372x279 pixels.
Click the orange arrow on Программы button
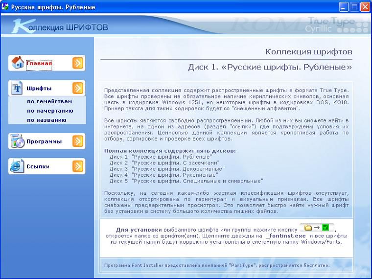tap(78, 141)
